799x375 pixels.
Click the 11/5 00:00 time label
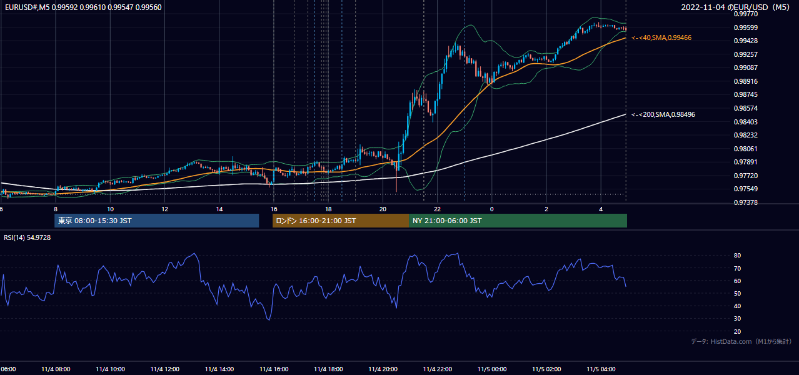pyautogui.click(x=492, y=369)
